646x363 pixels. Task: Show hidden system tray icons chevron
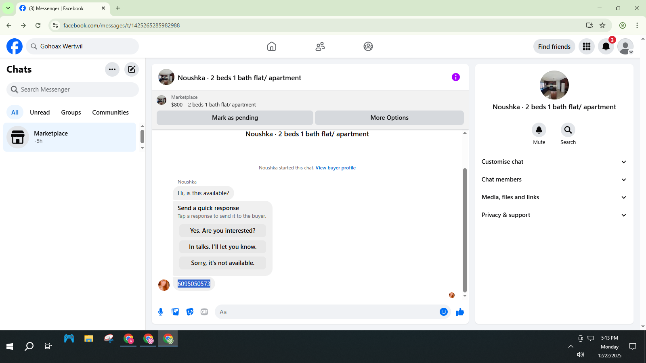(x=571, y=346)
